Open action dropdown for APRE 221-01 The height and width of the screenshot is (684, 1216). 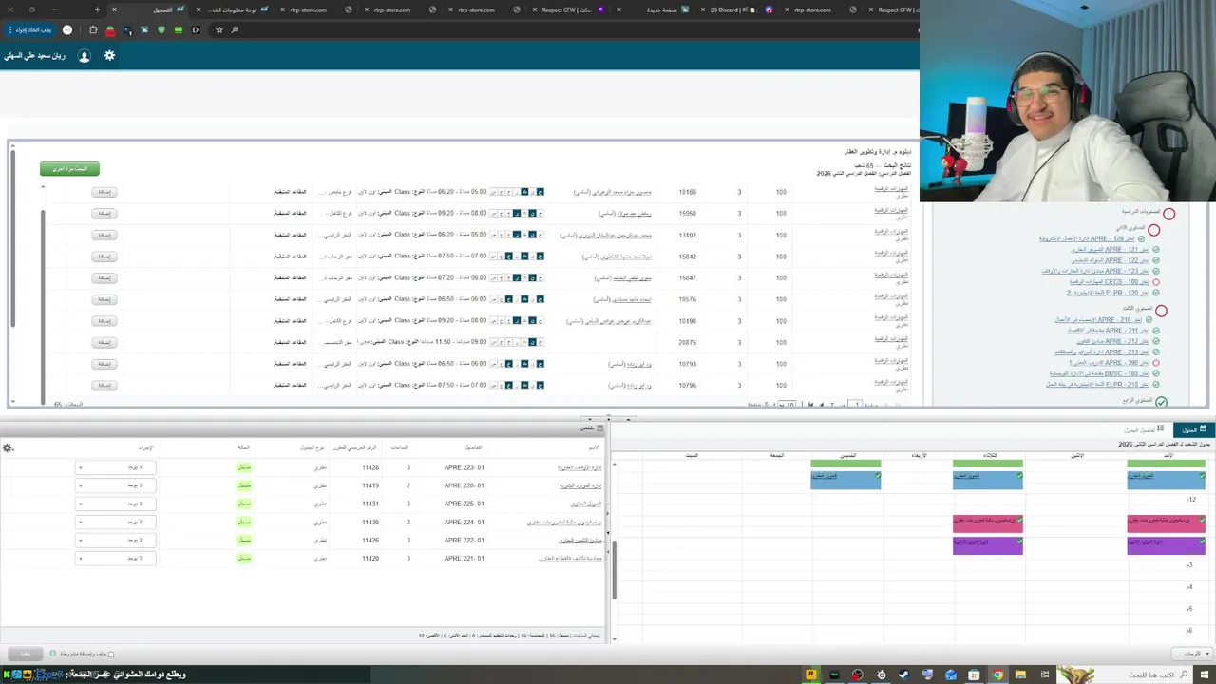(x=115, y=558)
